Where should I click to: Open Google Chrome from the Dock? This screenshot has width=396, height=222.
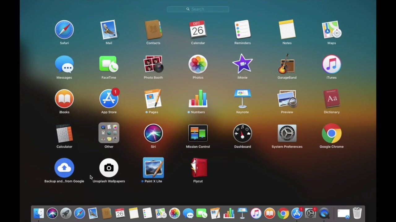point(283,213)
